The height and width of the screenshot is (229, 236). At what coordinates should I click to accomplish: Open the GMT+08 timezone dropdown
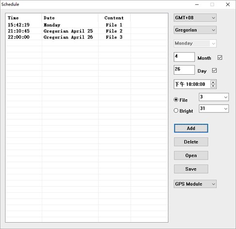[x=195, y=18]
